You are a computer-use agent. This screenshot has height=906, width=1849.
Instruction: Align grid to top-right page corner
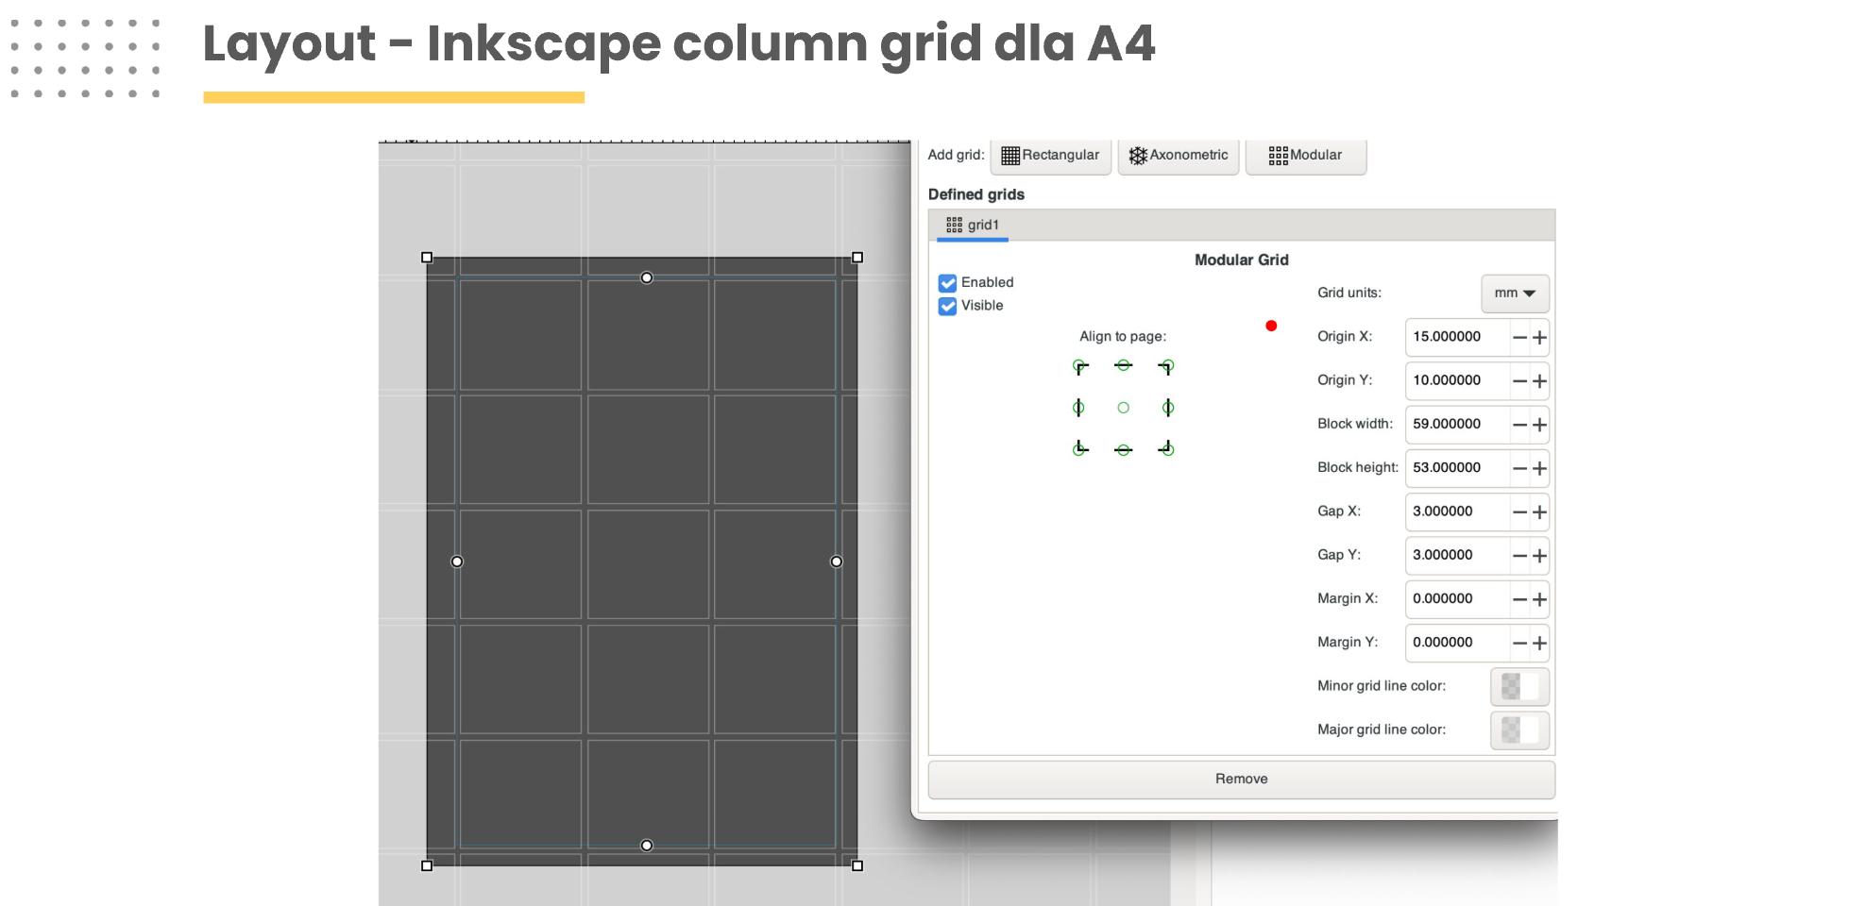1167,367
